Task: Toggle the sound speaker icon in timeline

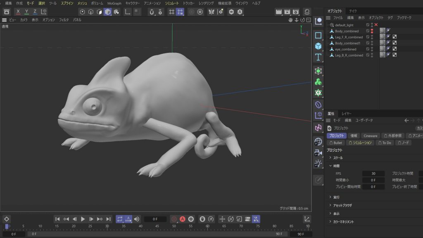Action: (x=137, y=219)
